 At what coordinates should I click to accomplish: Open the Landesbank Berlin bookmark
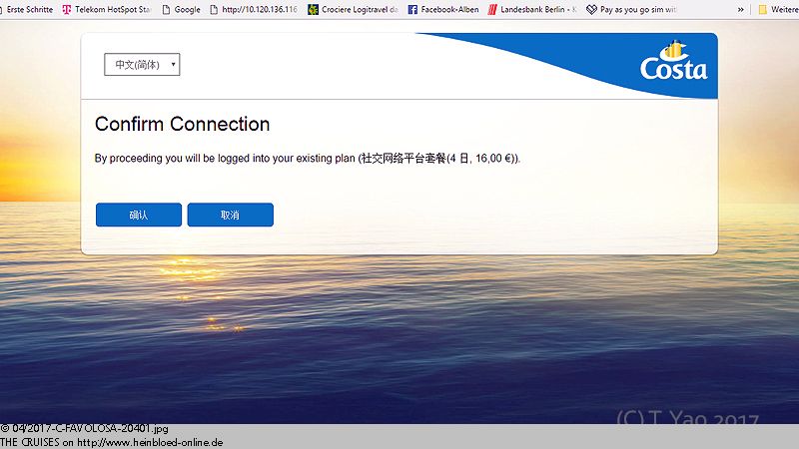pyautogui.click(x=532, y=9)
